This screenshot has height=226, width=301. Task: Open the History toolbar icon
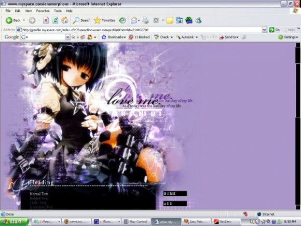[x=122, y=20]
